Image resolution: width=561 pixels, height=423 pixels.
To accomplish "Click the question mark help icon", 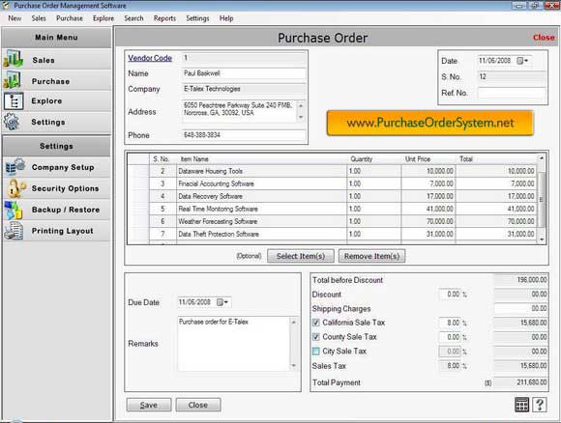I will [540, 405].
